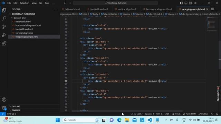
Task: Close the wrappingexample.html tab
Action: [207, 9]
